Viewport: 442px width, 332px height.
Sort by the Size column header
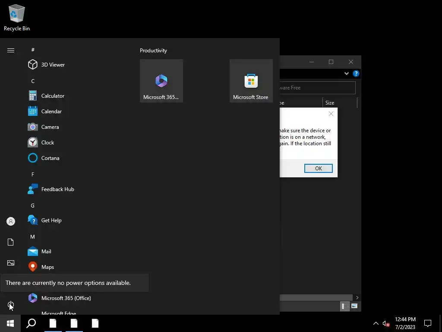pos(340,103)
